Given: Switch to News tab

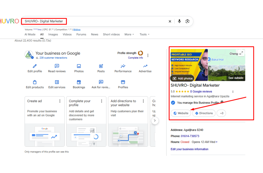Looking at the screenshot, I should [x=95, y=34].
